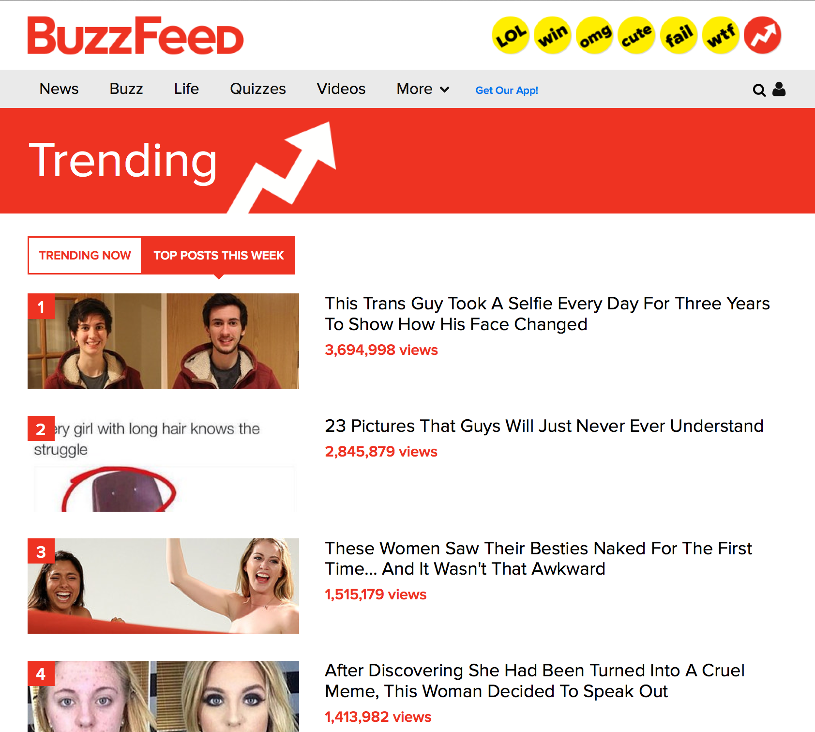Image resolution: width=815 pixels, height=732 pixels.
Task: Click the Get Our App! link
Action: [507, 91]
